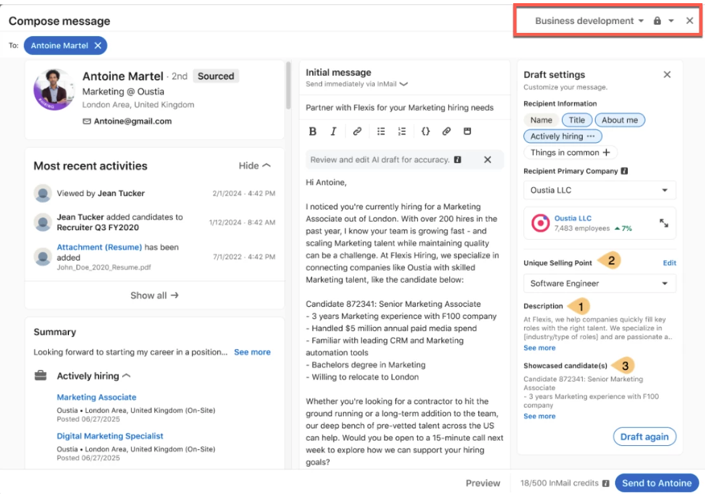Toggle the Title recipient info chip

577,120
